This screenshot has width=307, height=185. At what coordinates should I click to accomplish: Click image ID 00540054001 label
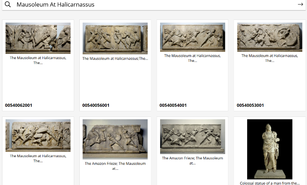(x=173, y=105)
